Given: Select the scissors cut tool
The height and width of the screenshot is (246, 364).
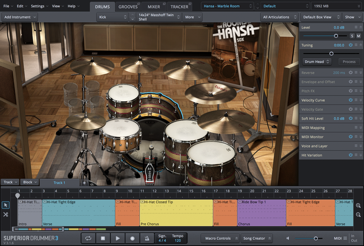Looking at the screenshot, I should [x=6, y=215].
